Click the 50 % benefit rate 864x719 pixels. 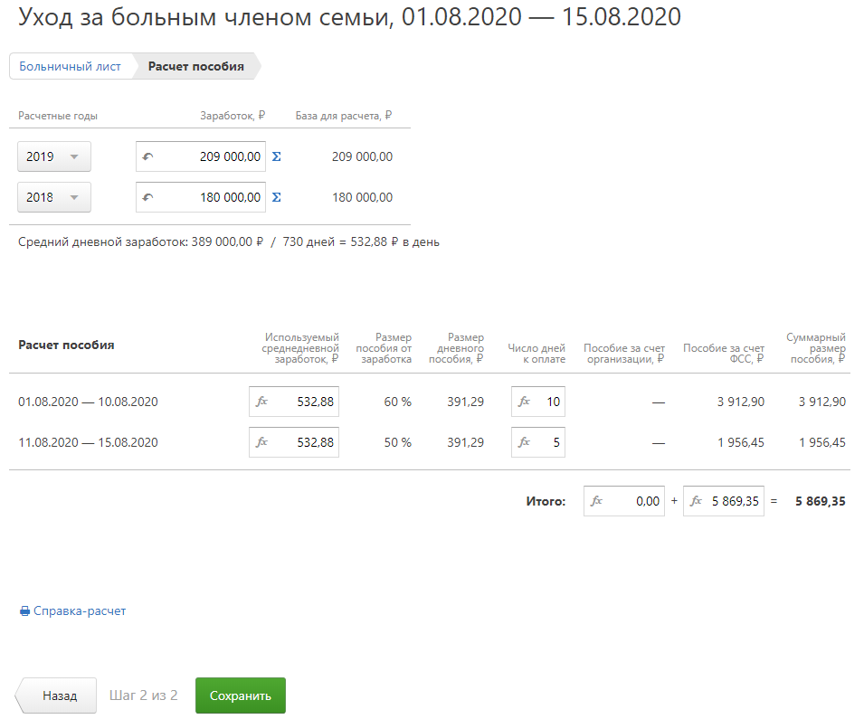[398, 442]
